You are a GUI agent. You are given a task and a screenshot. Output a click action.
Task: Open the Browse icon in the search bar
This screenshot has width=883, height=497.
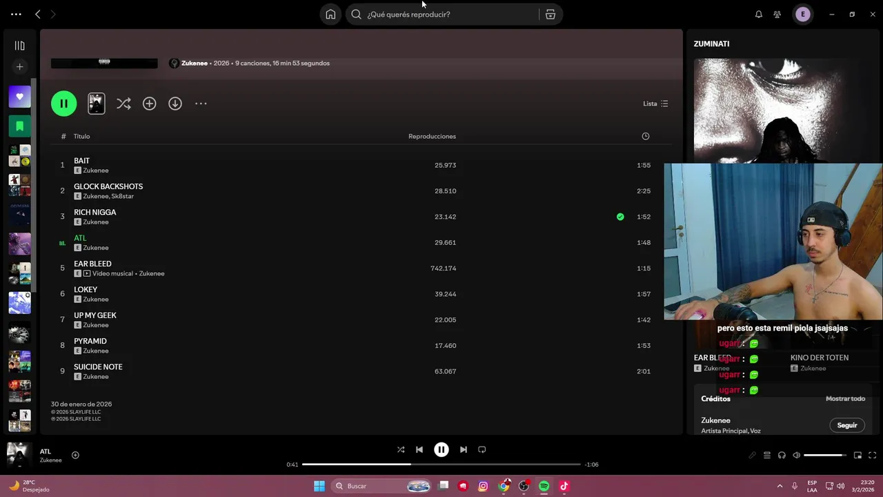click(550, 14)
